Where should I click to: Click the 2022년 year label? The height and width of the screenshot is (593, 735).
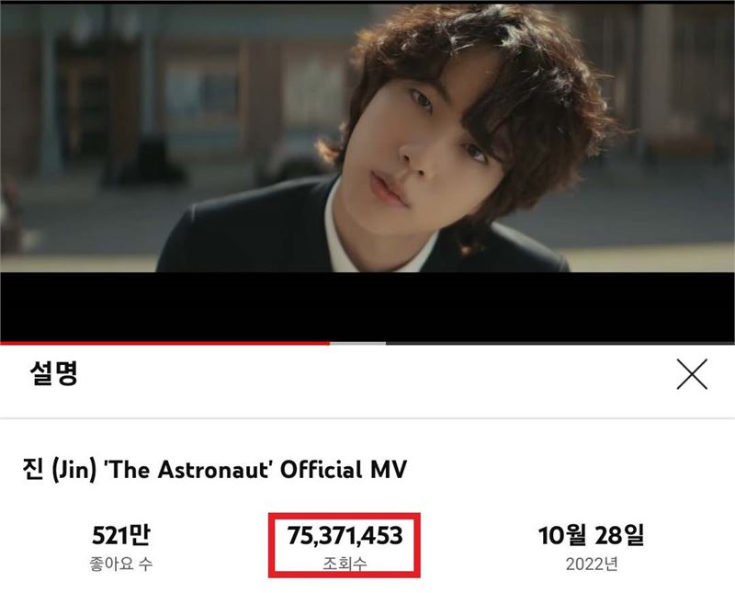point(591,564)
